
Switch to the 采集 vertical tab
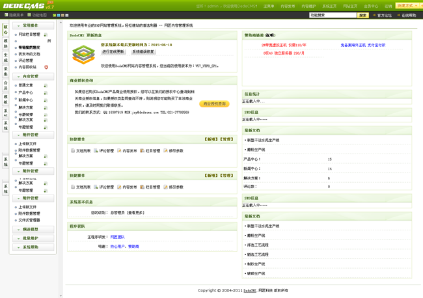coord(5,72)
